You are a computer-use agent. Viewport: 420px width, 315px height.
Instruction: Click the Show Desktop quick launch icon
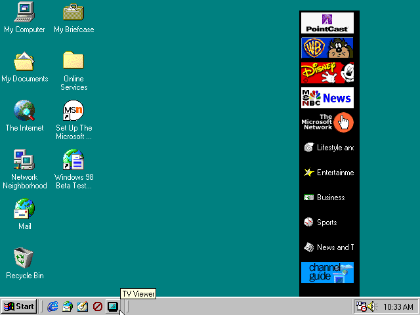(83, 306)
